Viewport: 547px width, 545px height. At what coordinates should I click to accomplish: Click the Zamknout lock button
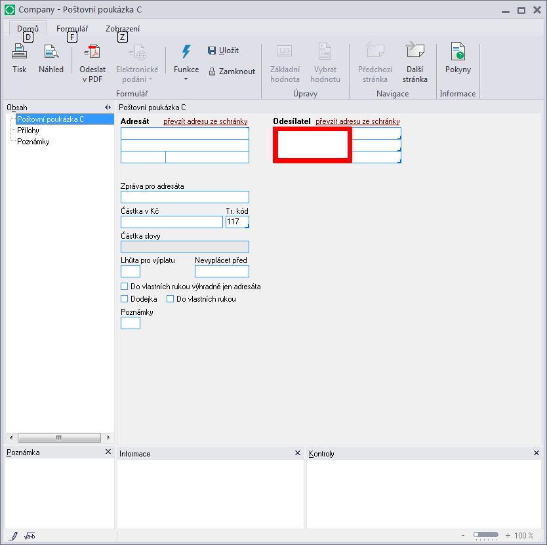click(x=232, y=71)
